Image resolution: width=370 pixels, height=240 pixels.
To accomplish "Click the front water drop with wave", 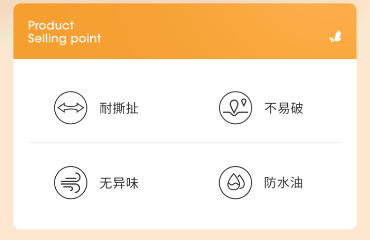I will 233,182.
